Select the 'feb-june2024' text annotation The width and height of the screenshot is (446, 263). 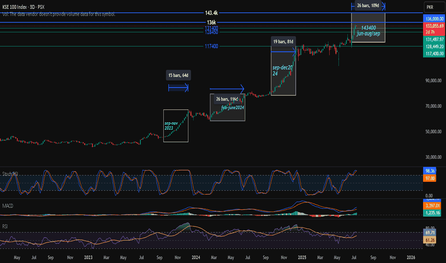tap(233, 108)
